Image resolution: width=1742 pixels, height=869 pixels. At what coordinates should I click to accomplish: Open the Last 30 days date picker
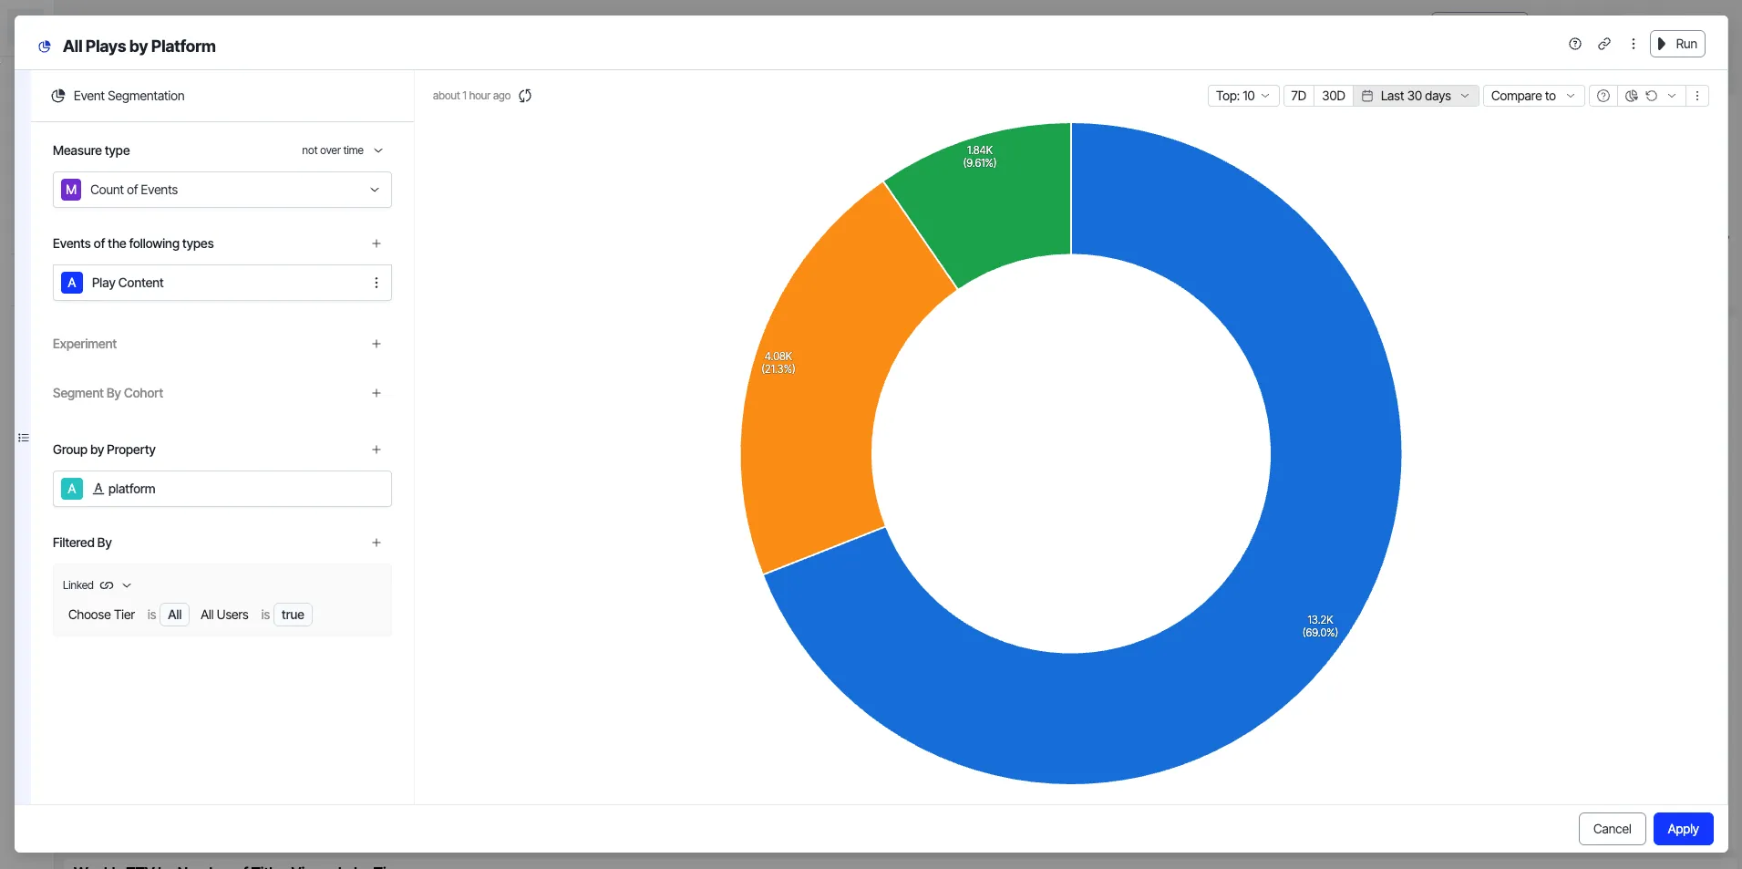coord(1415,96)
